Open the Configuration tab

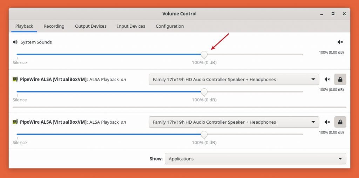(x=170, y=26)
